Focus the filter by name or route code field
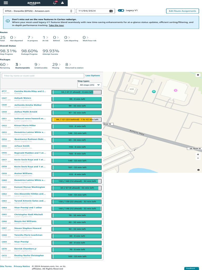202x270 pixels. point(43,76)
